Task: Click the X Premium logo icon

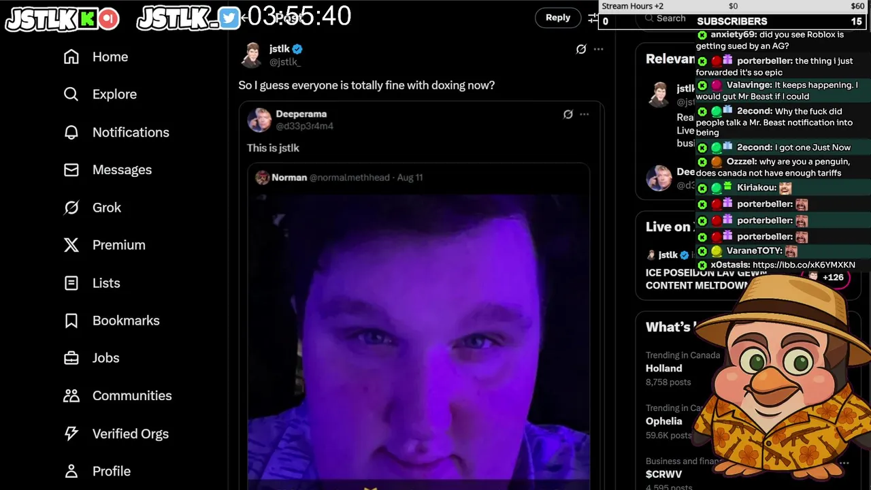Action: pos(71,245)
